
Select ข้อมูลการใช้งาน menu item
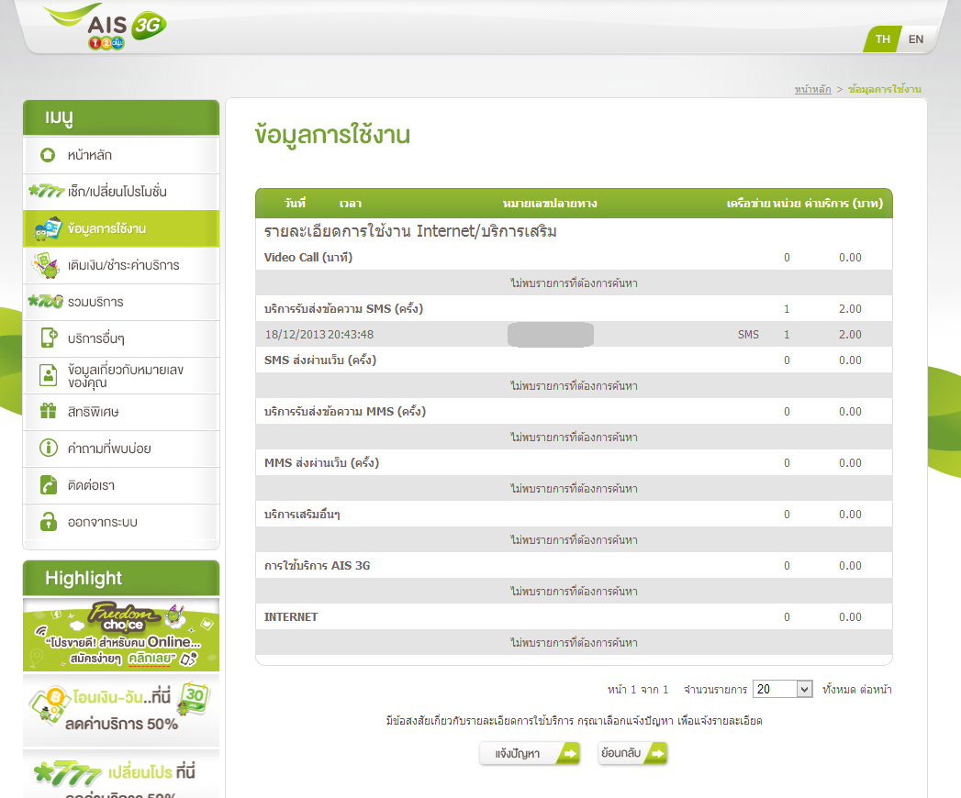[121, 228]
